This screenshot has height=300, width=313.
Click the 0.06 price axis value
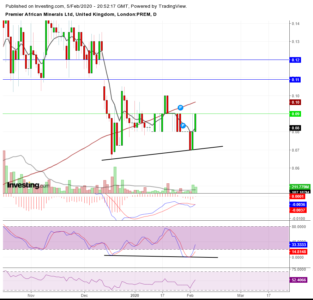click(x=295, y=168)
